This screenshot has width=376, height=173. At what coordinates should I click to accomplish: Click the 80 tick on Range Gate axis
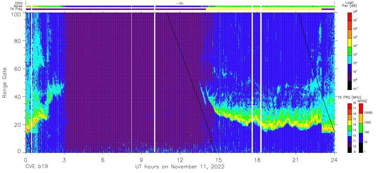pos(17,41)
